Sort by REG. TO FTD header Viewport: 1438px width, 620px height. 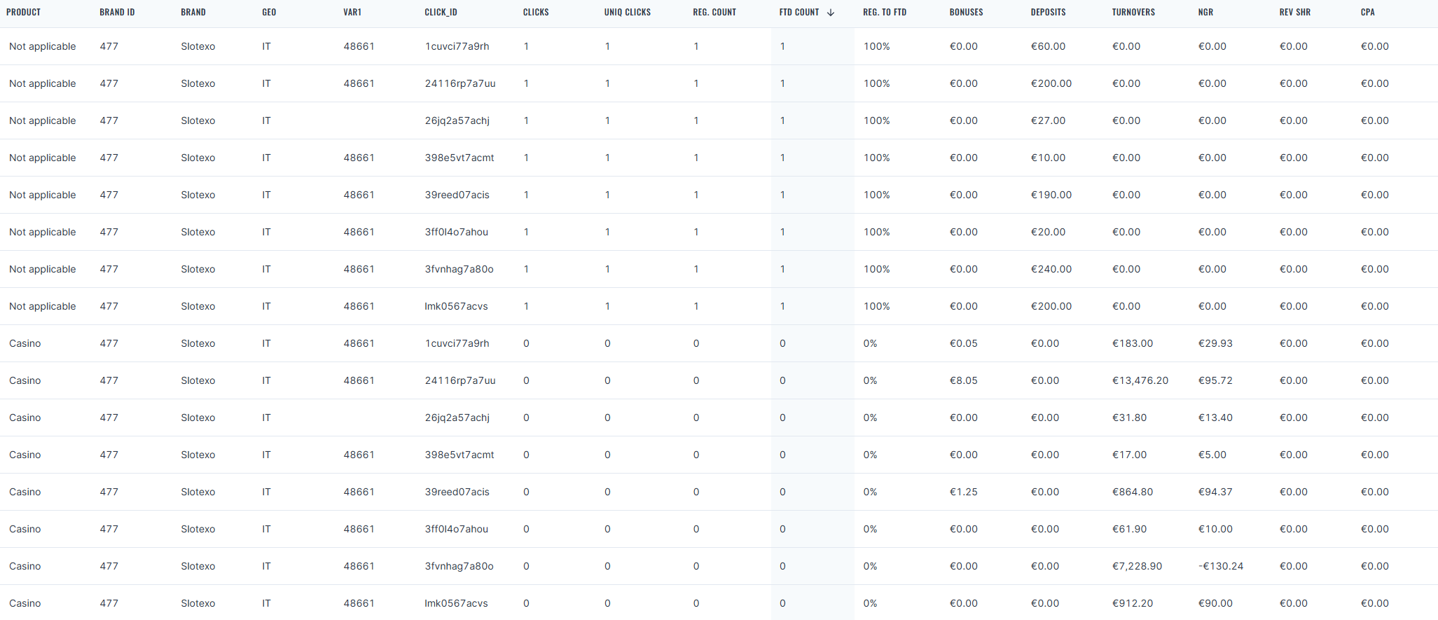pos(885,13)
